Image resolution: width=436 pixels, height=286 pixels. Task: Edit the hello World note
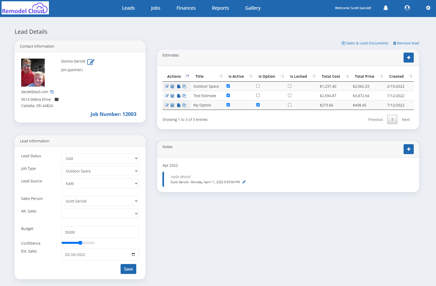[x=244, y=182]
